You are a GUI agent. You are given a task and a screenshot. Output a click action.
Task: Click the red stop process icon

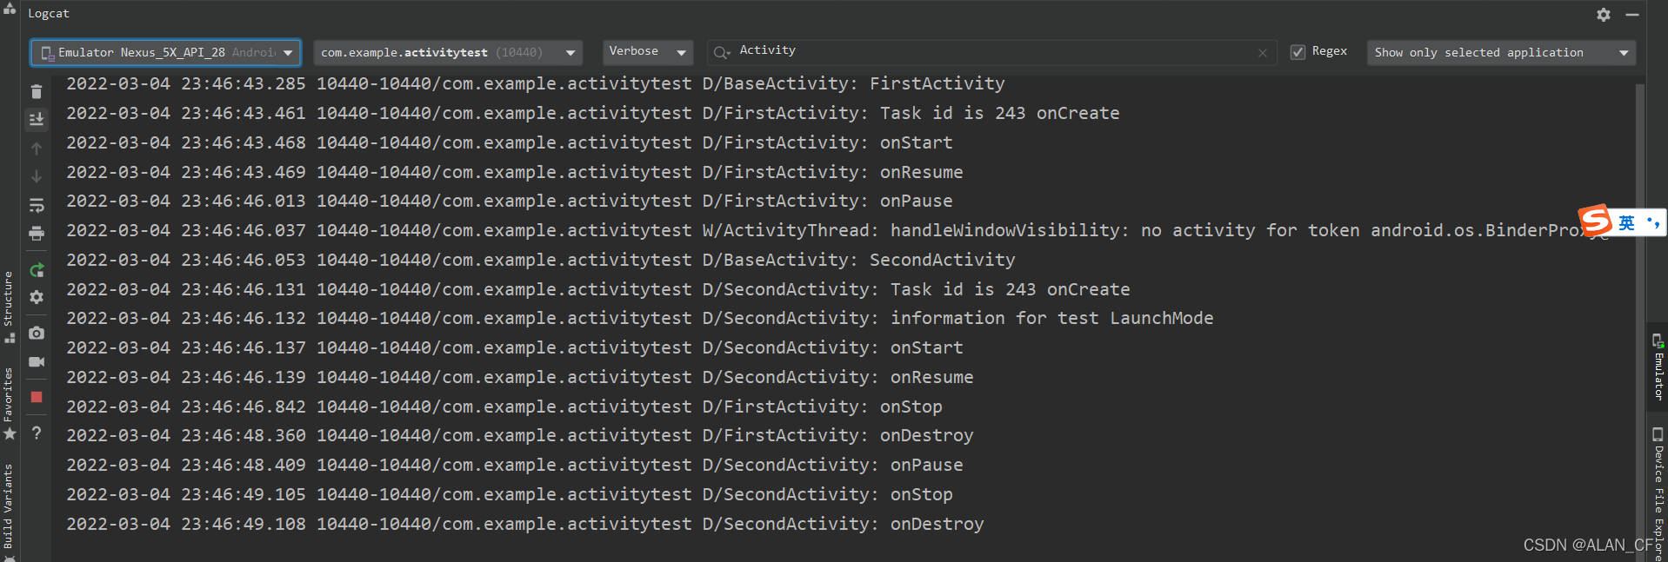click(x=37, y=397)
